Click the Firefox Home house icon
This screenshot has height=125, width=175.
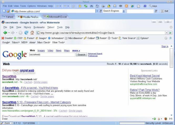(x=32, y=33)
